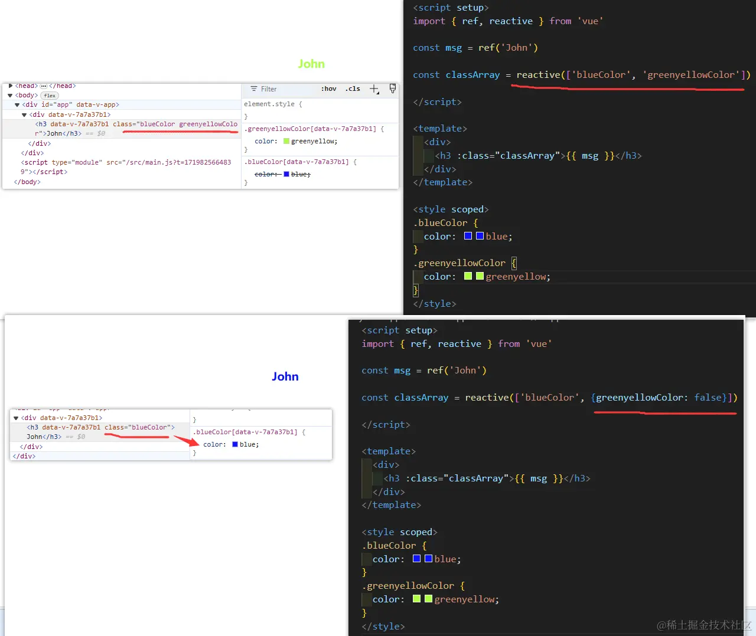
Task: Click the plus icon to add style rule
Action: (374, 89)
